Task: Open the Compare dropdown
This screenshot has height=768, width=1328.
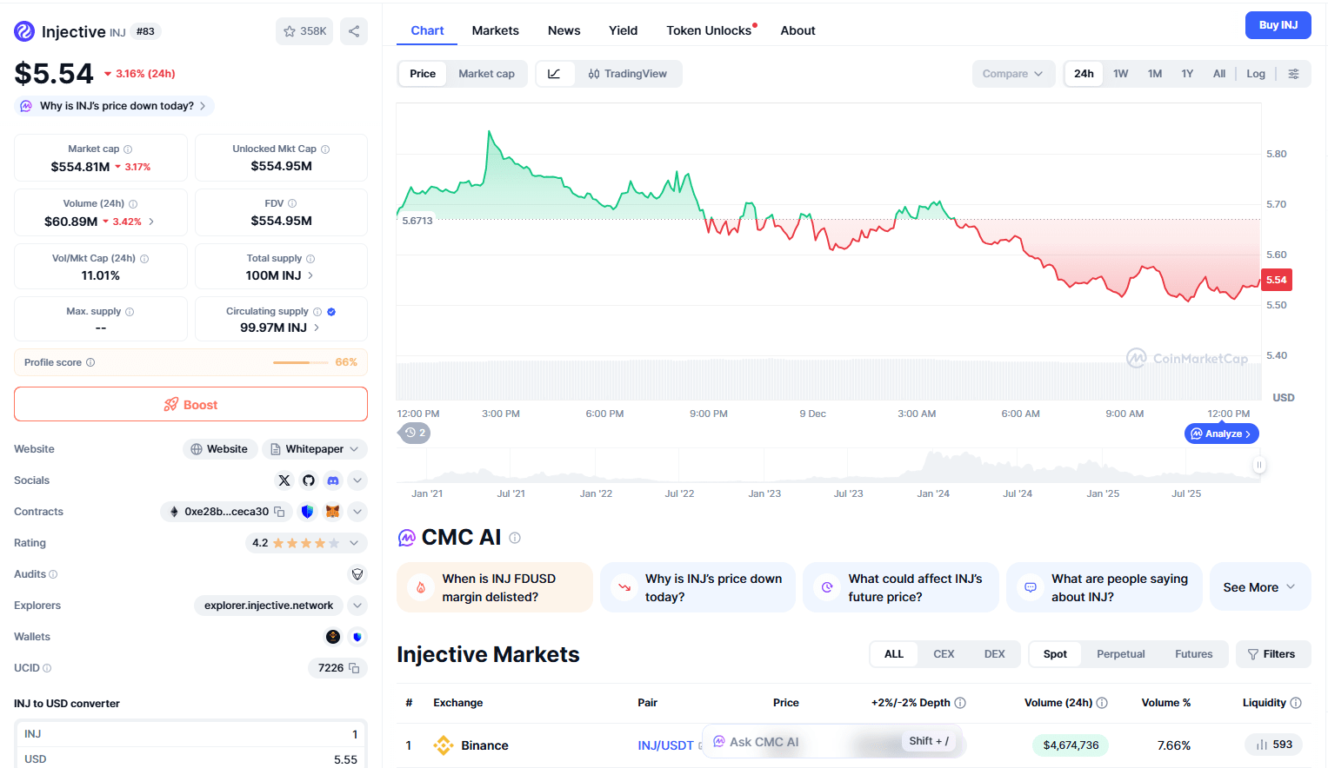Action: pos(1012,74)
